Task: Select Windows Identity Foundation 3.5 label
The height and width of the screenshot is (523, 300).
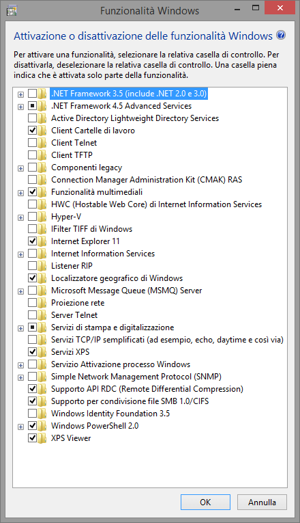Action: (110, 414)
